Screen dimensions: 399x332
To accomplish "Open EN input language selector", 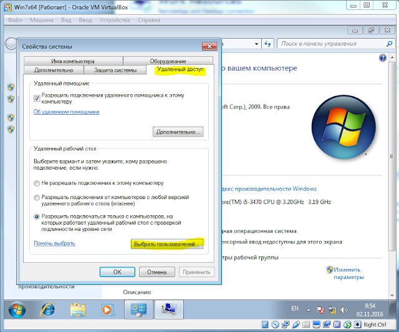I will click(295, 308).
